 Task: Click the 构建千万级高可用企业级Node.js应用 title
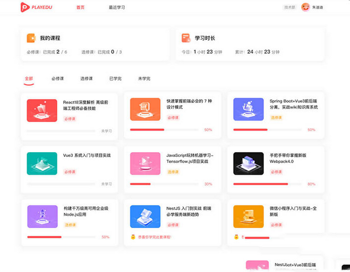click(86, 212)
